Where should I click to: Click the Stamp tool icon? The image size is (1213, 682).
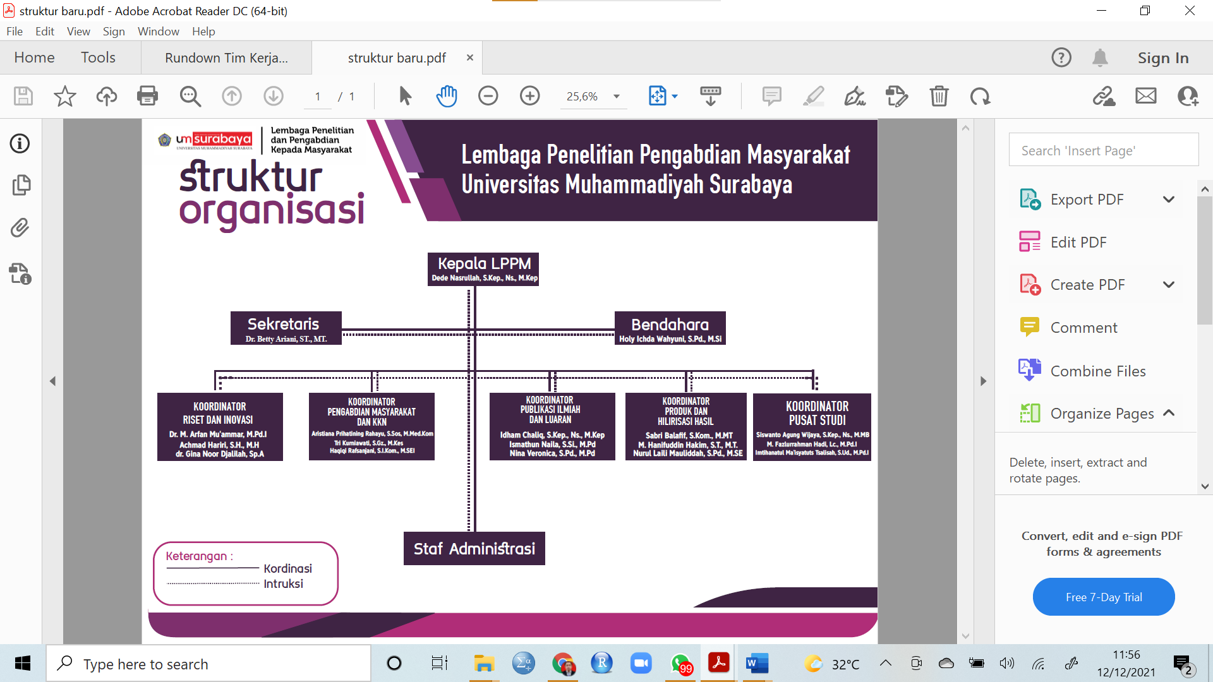[896, 96]
